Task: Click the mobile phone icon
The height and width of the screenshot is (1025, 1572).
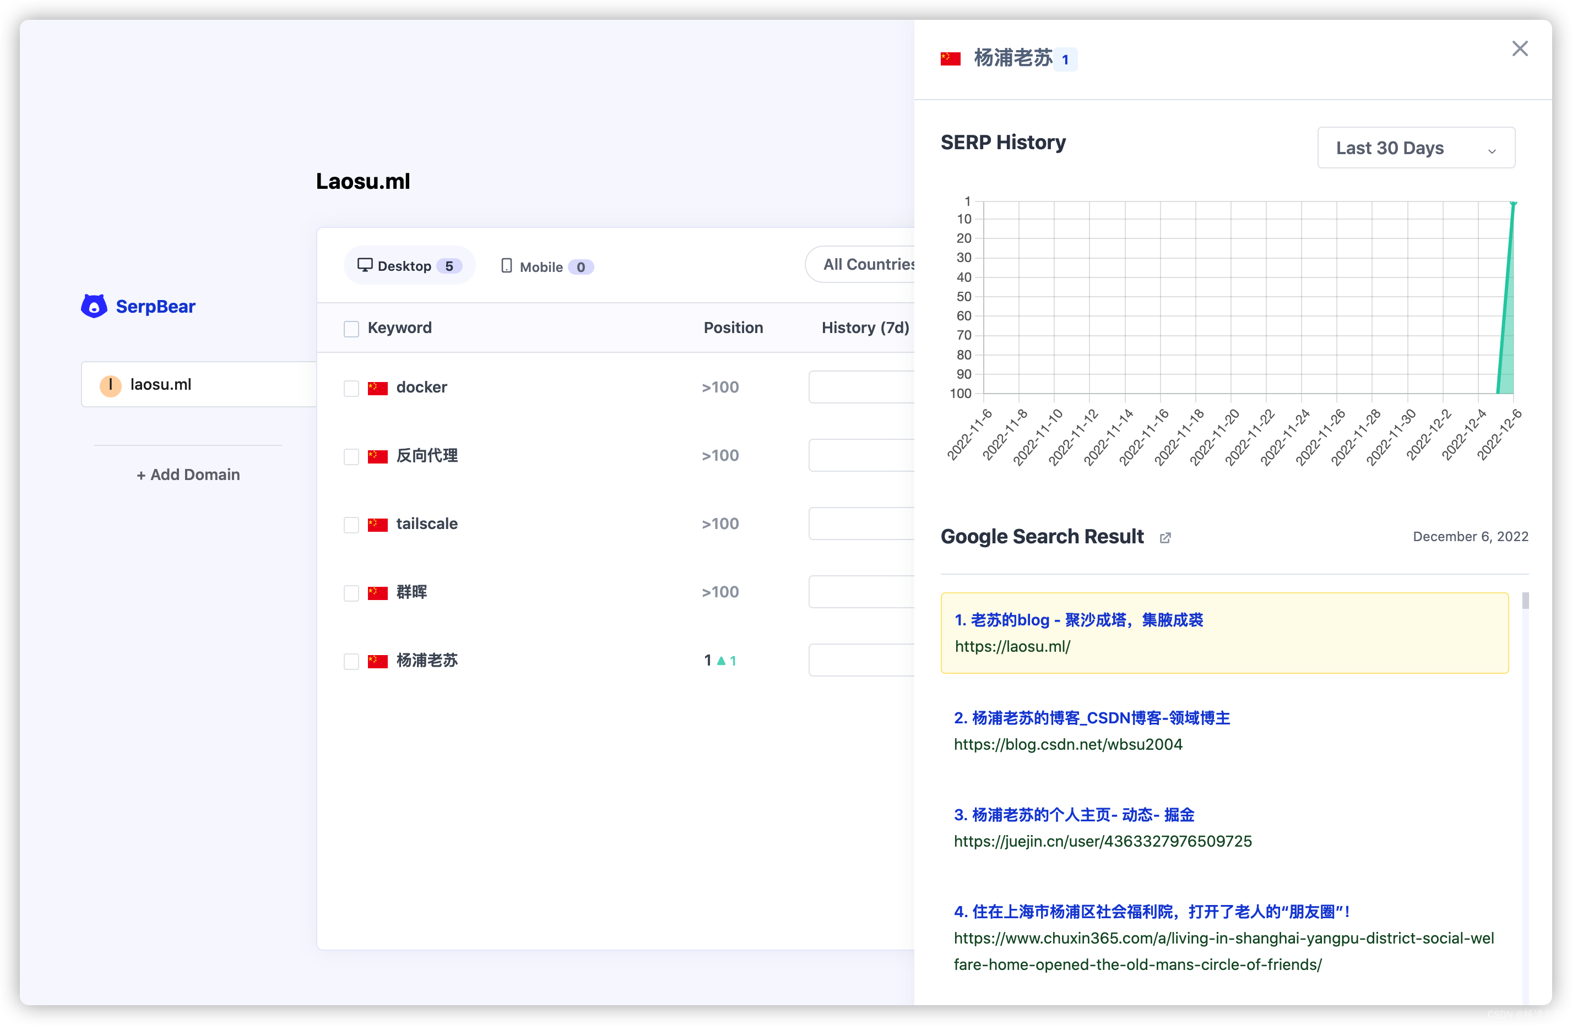Action: pos(507,266)
